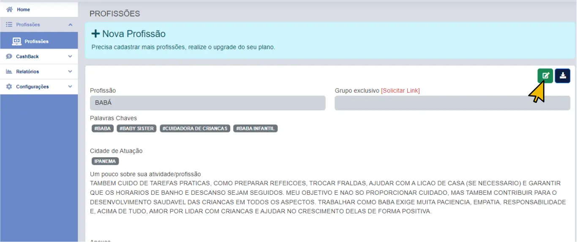This screenshot has height=242, width=577.
Task: Expand the Configurações menu chevron
Action: click(70, 87)
